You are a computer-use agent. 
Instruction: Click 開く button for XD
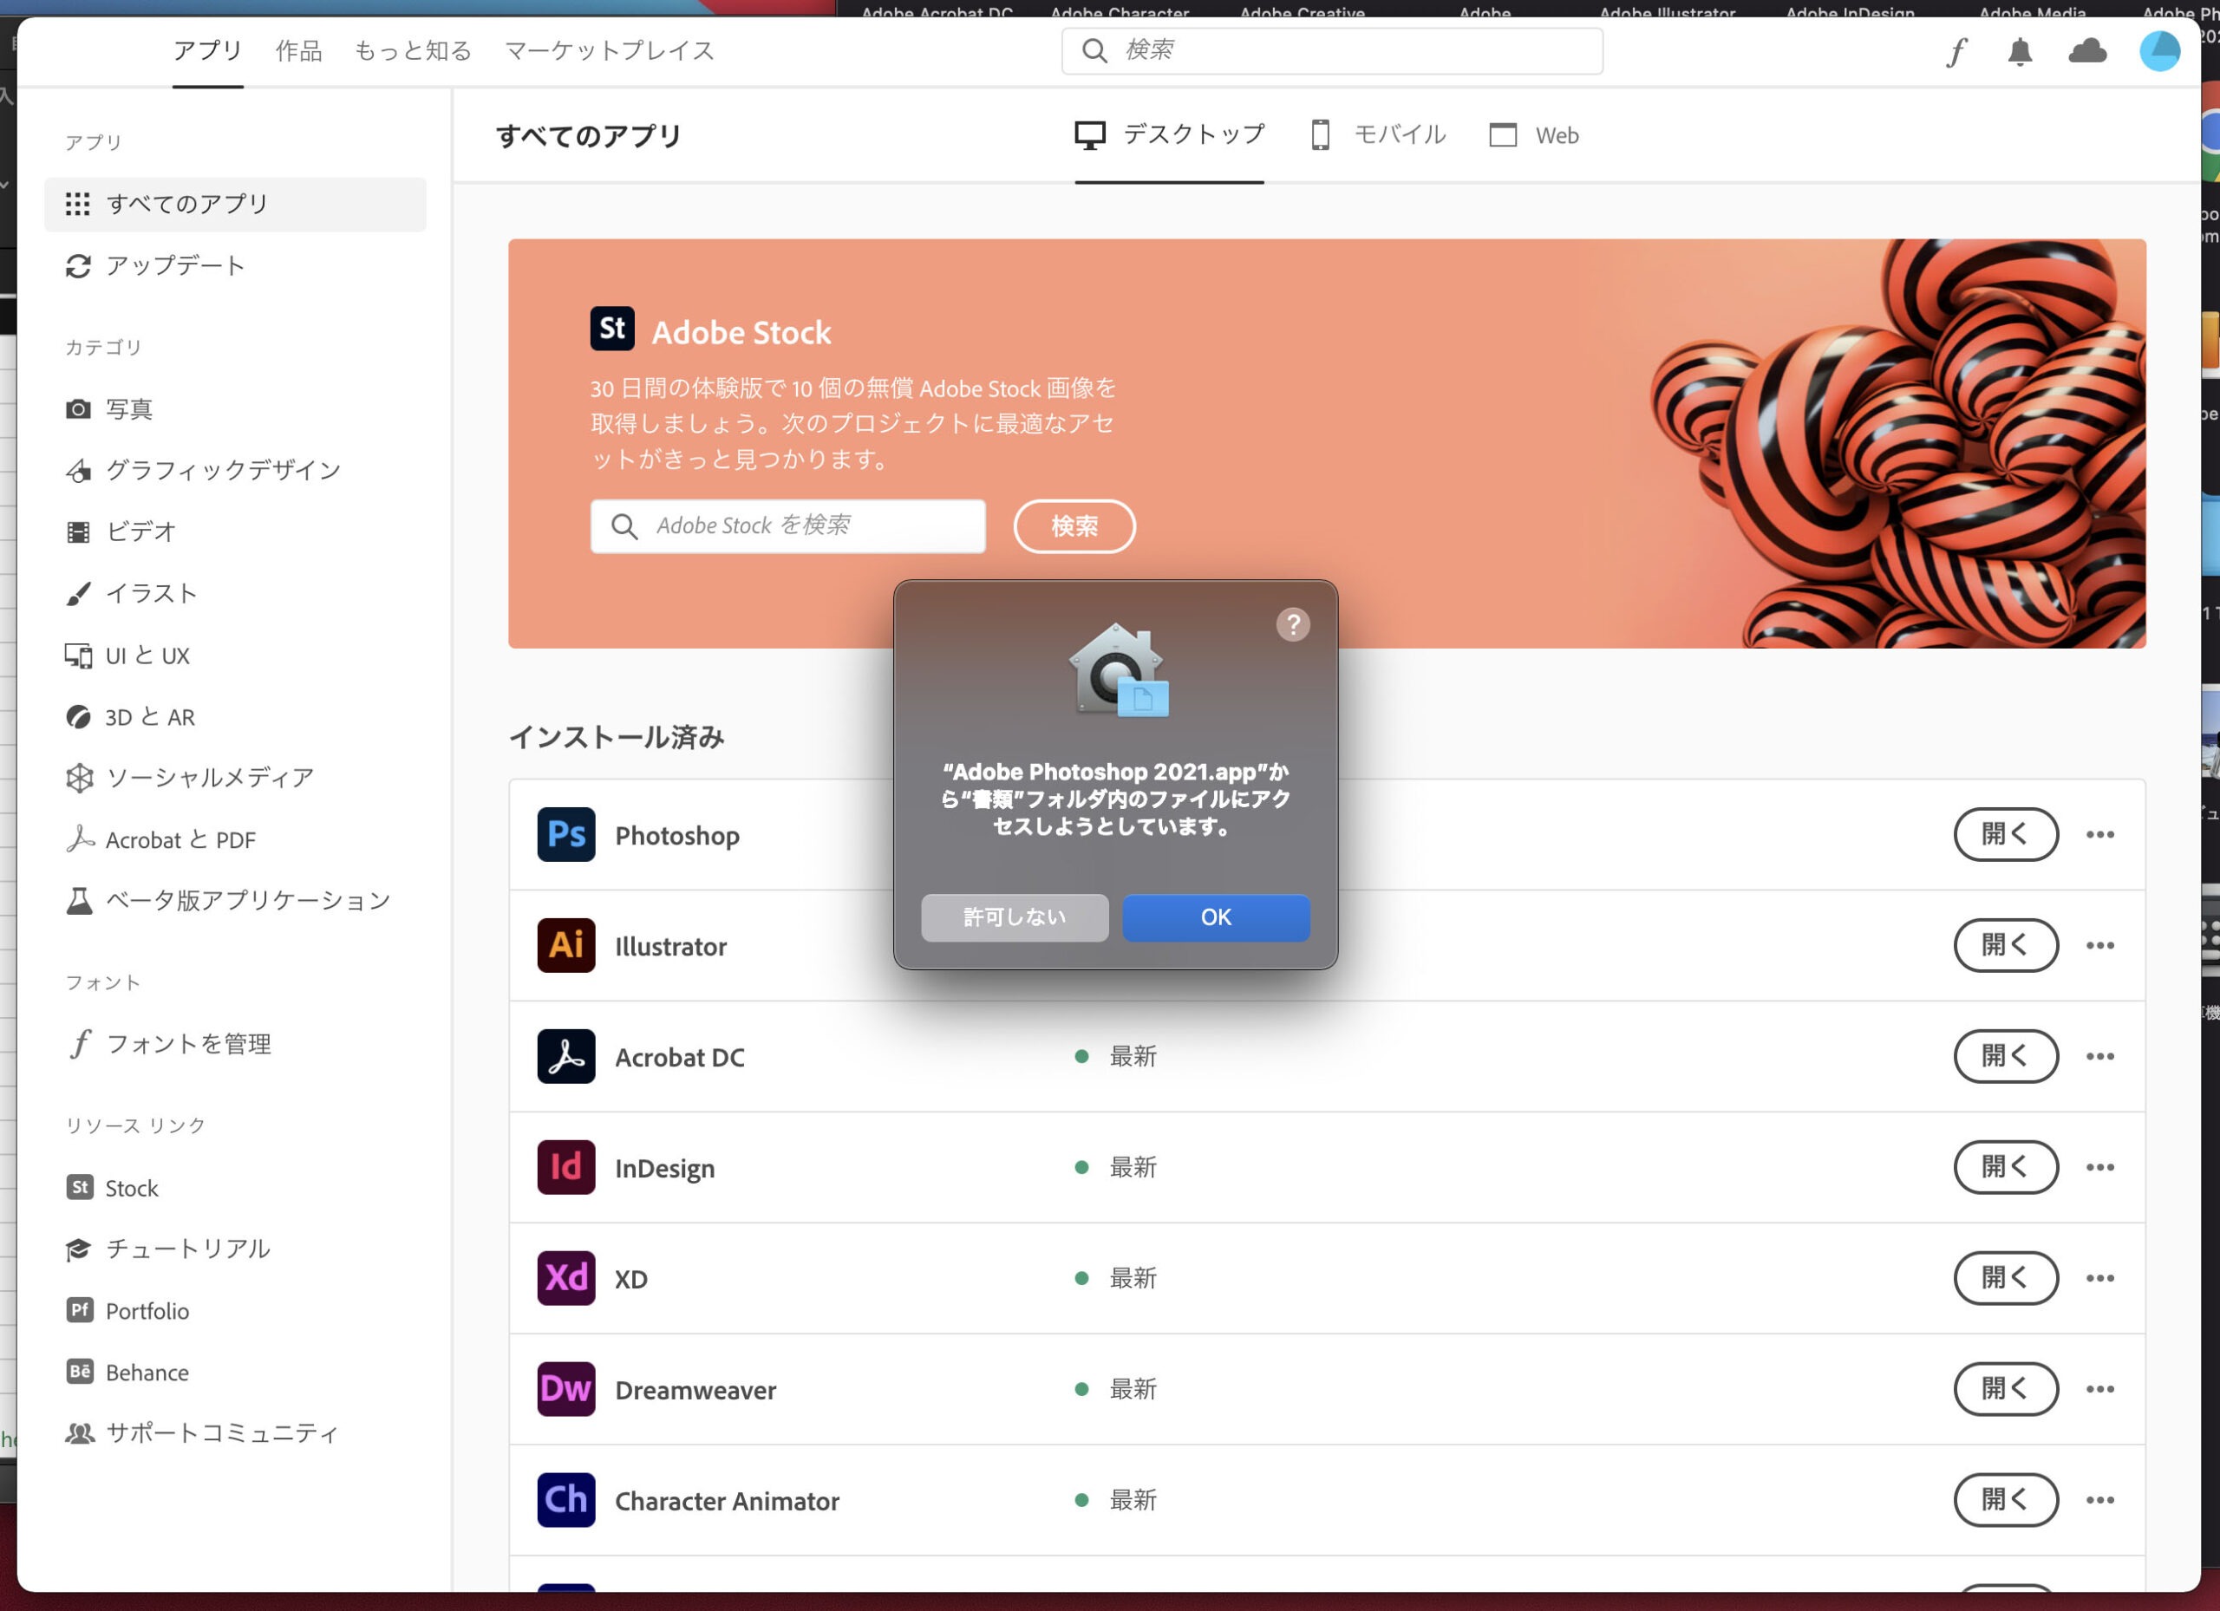(2005, 1277)
